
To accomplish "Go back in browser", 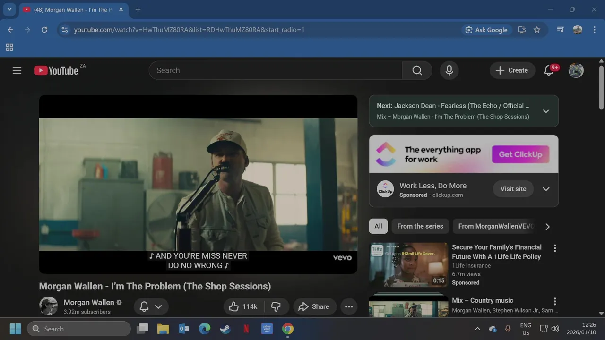I will [x=10, y=30].
